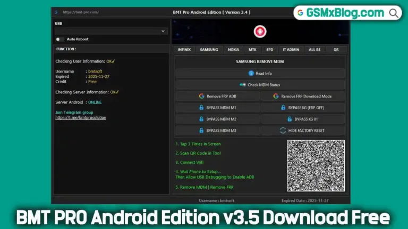
Task: Click the status bar 'Username : bmtsoft' entry
Action: [x=217, y=200]
